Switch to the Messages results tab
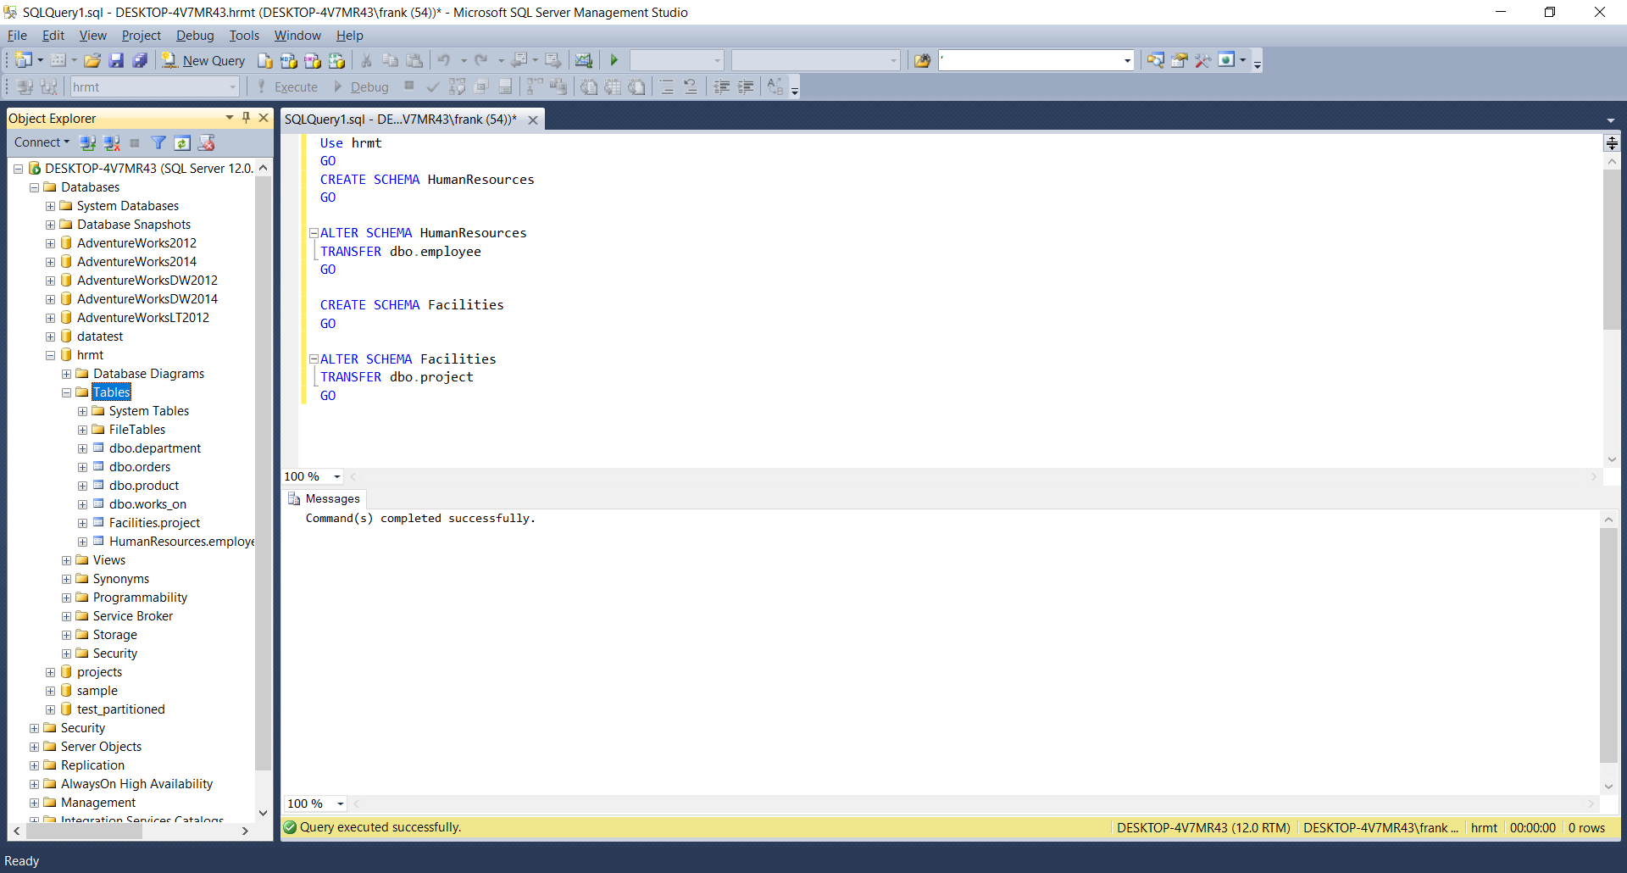The height and width of the screenshot is (873, 1627). pos(324,498)
